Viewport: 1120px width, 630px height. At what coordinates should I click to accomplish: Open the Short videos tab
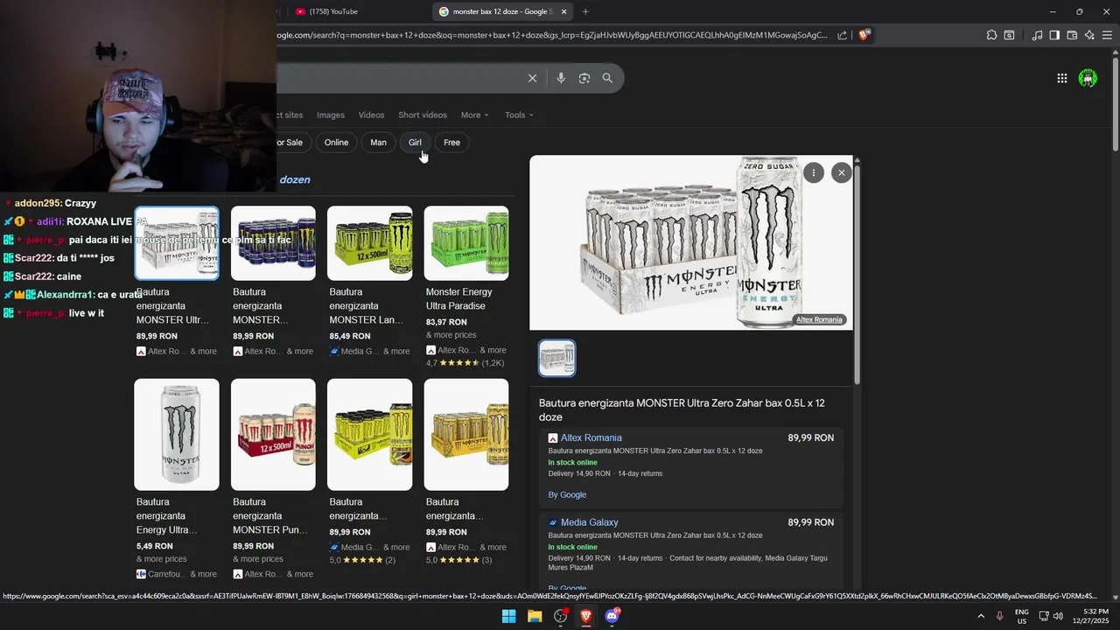423,115
